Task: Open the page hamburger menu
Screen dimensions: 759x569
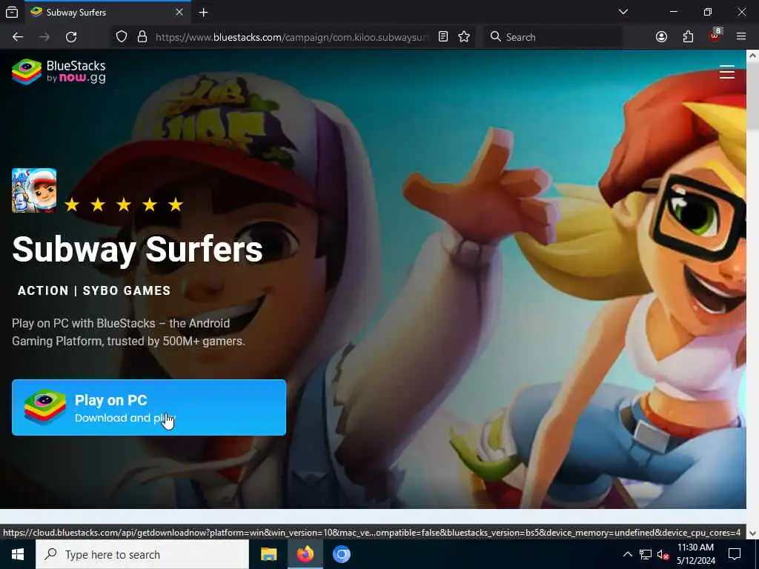Action: (x=726, y=72)
